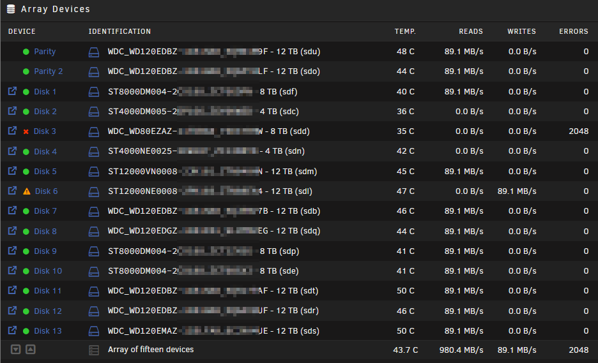Open the Disk 3 device link

tap(45, 131)
